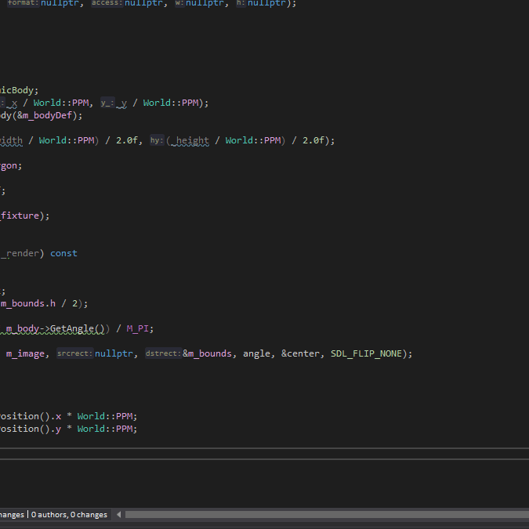Screen dimensions: 529x529
Task: Click '_height' parameter in code
Action: coord(190,140)
